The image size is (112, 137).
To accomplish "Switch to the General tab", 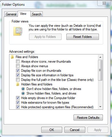I will (11, 14).
